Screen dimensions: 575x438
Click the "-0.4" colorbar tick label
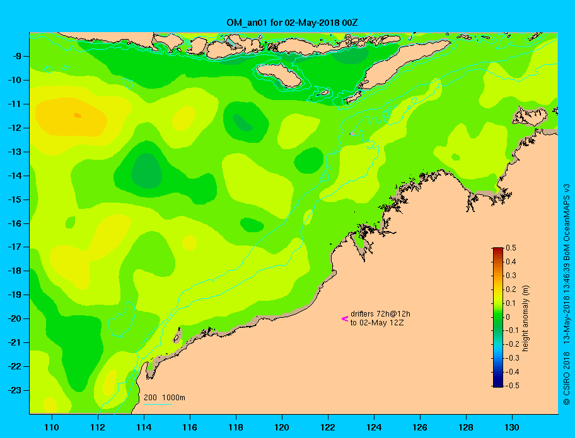pyautogui.click(x=513, y=372)
